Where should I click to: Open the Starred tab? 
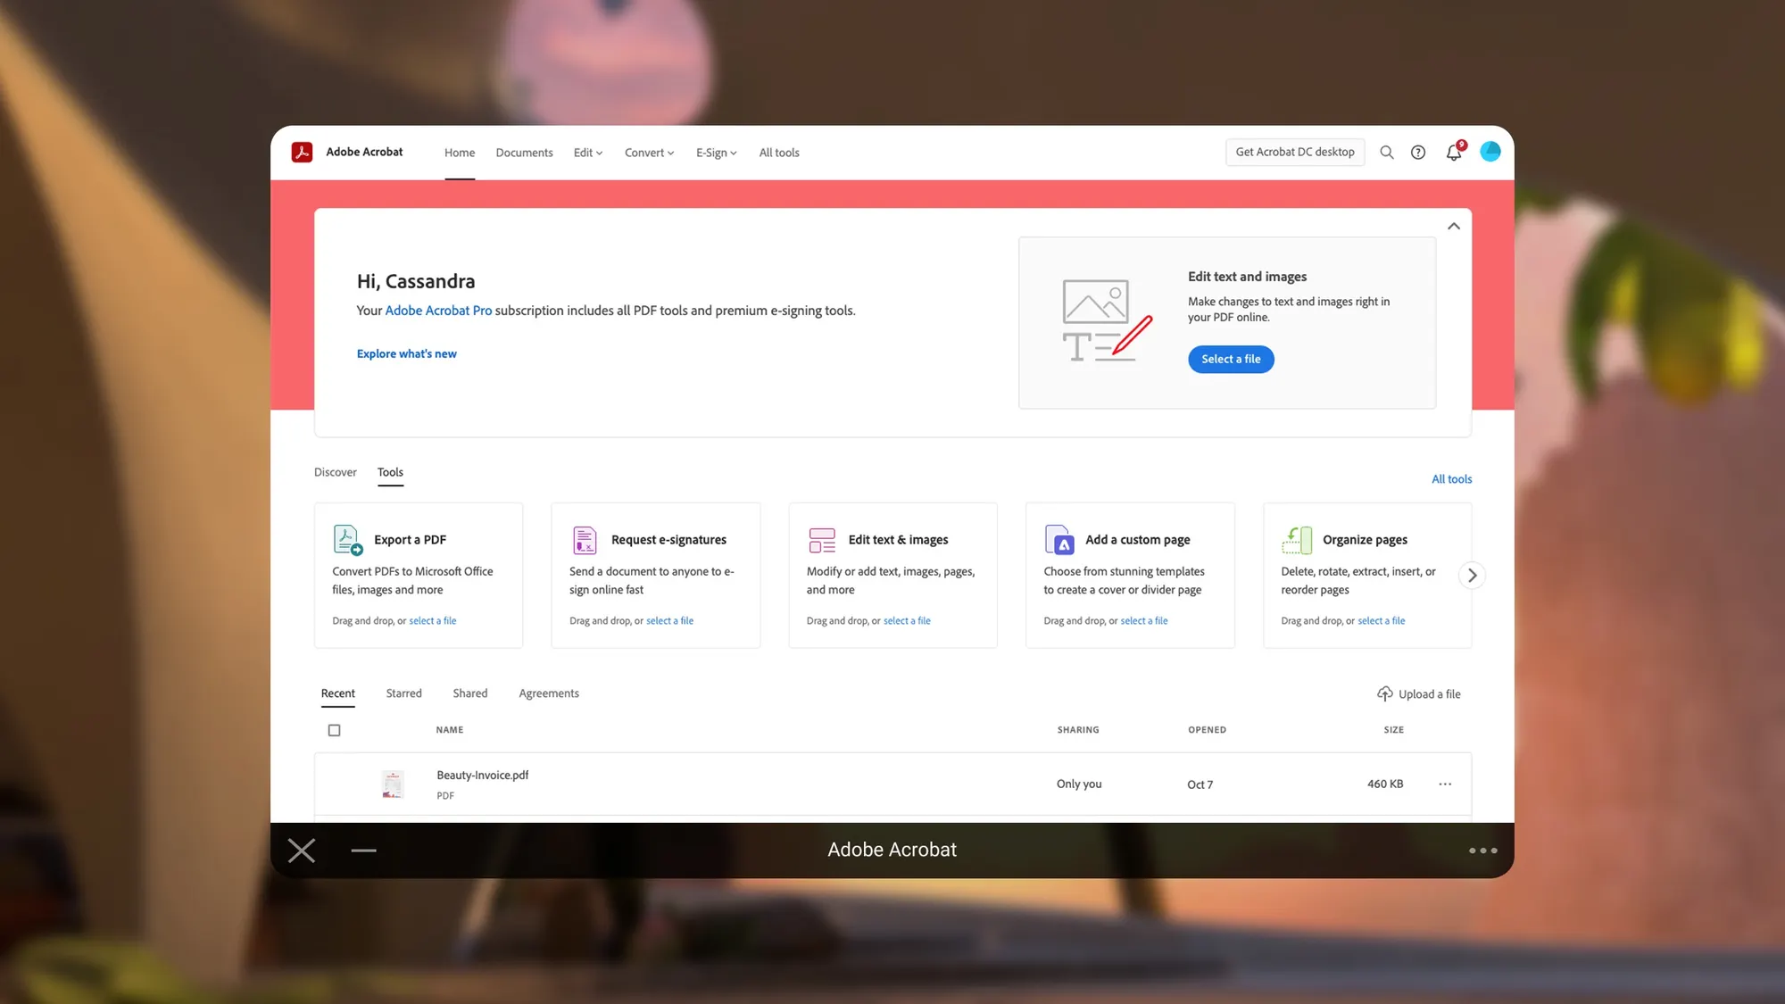pos(403,693)
